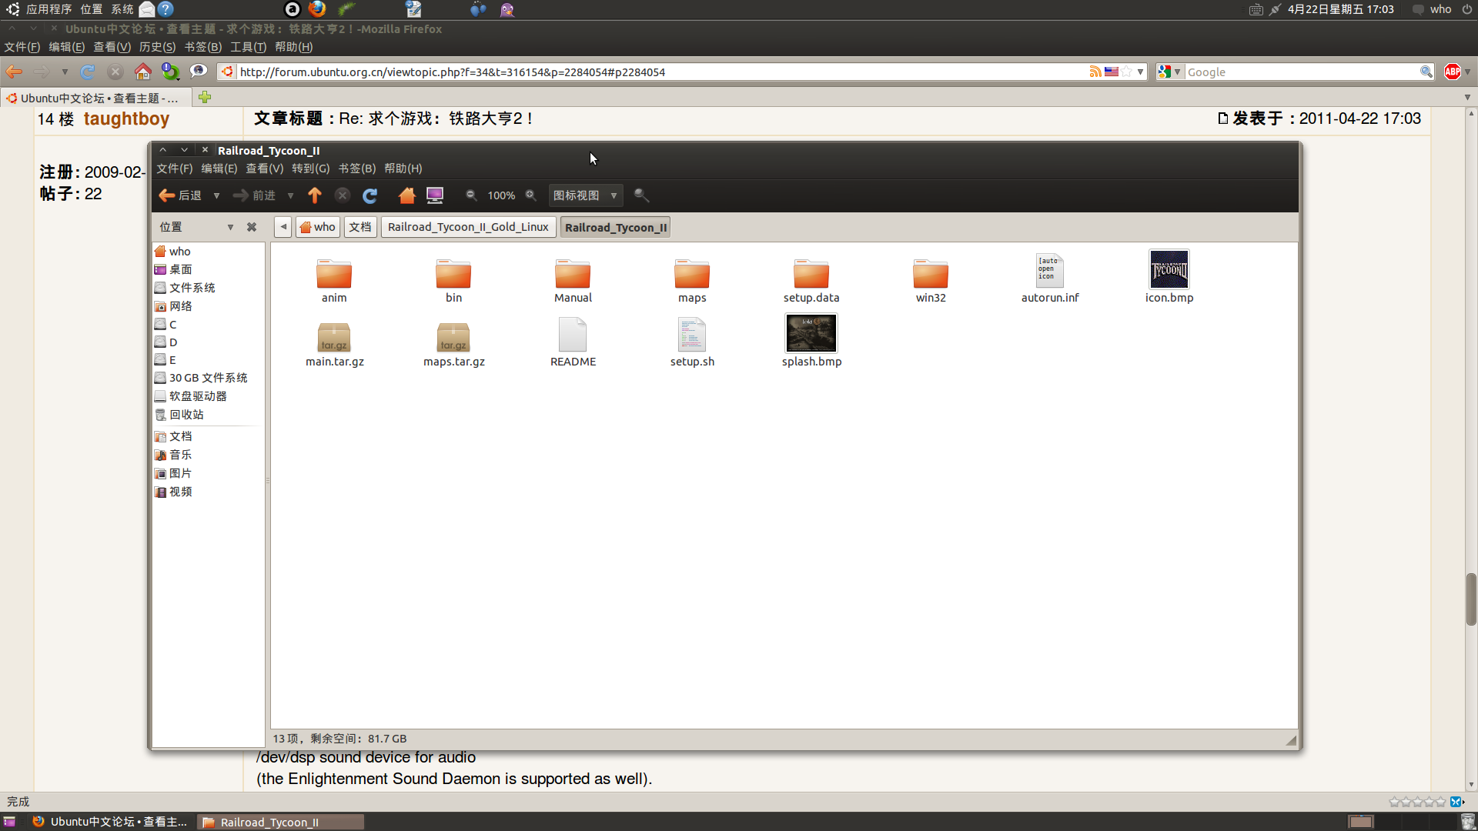Screen dimensions: 1478x831
Task: Open the Firefox 历史(S) menu
Action: pyautogui.click(x=157, y=47)
